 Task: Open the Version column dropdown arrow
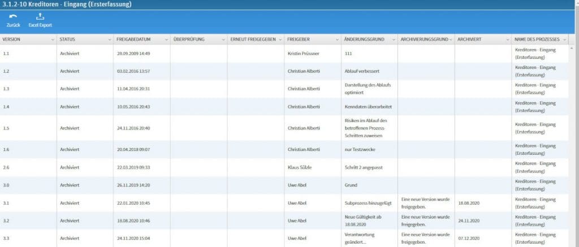(53, 40)
